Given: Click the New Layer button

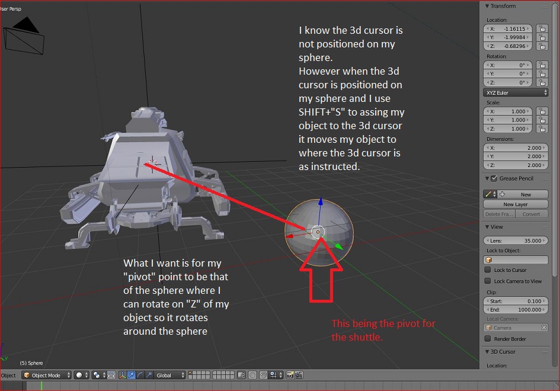Looking at the screenshot, I should coord(515,204).
